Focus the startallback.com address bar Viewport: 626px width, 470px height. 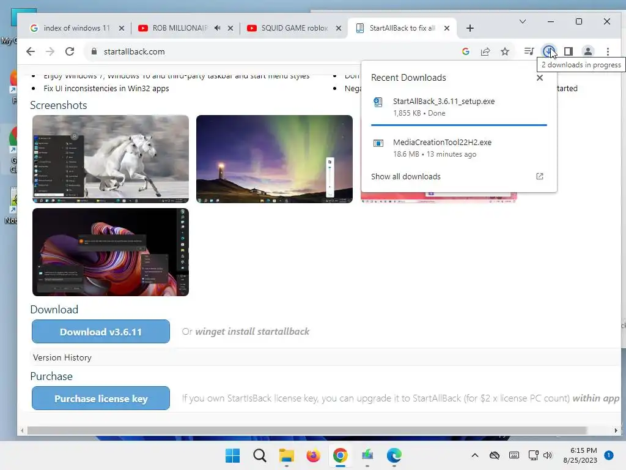(271, 51)
